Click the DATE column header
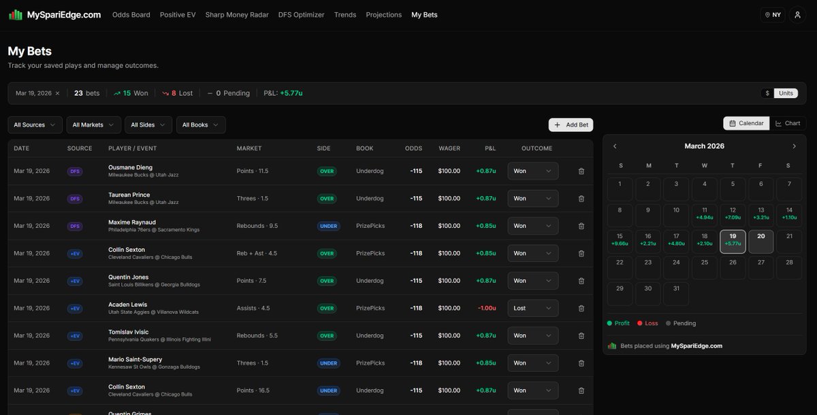This screenshot has height=415, width=817. pyautogui.click(x=22, y=148)
